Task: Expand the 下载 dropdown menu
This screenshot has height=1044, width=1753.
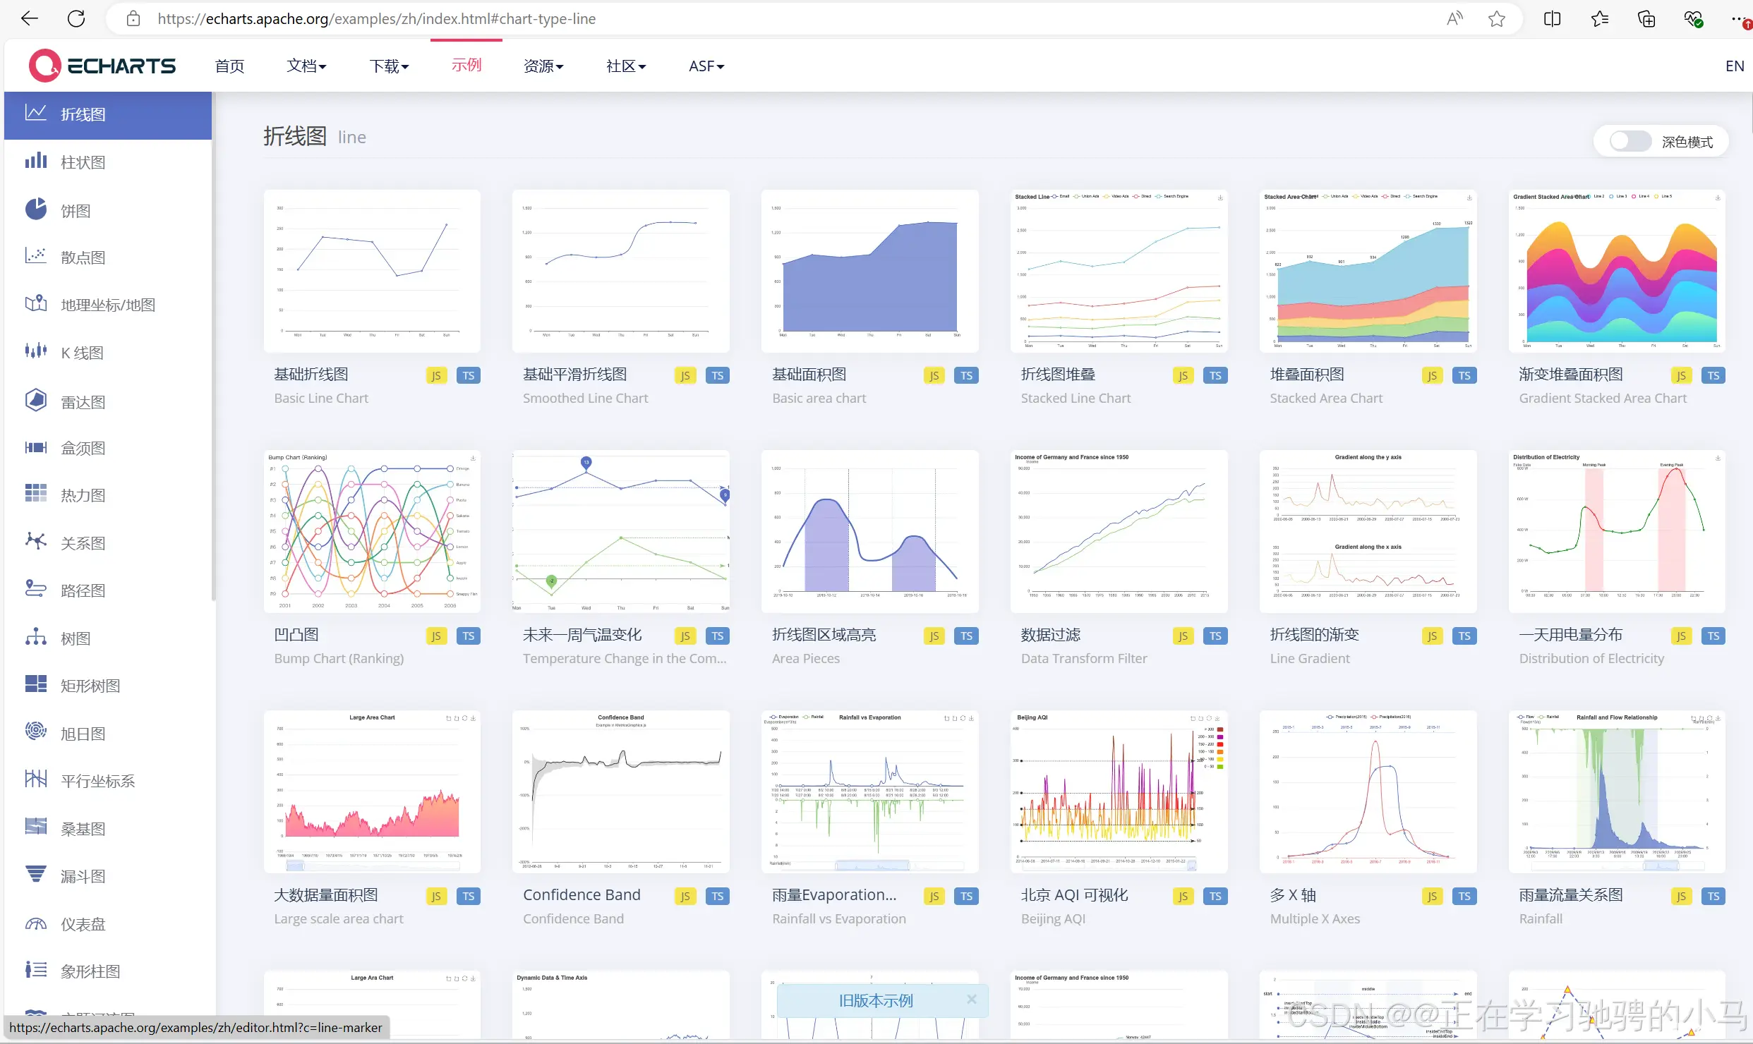Action: pyautogui.click(x=389, y=66)
